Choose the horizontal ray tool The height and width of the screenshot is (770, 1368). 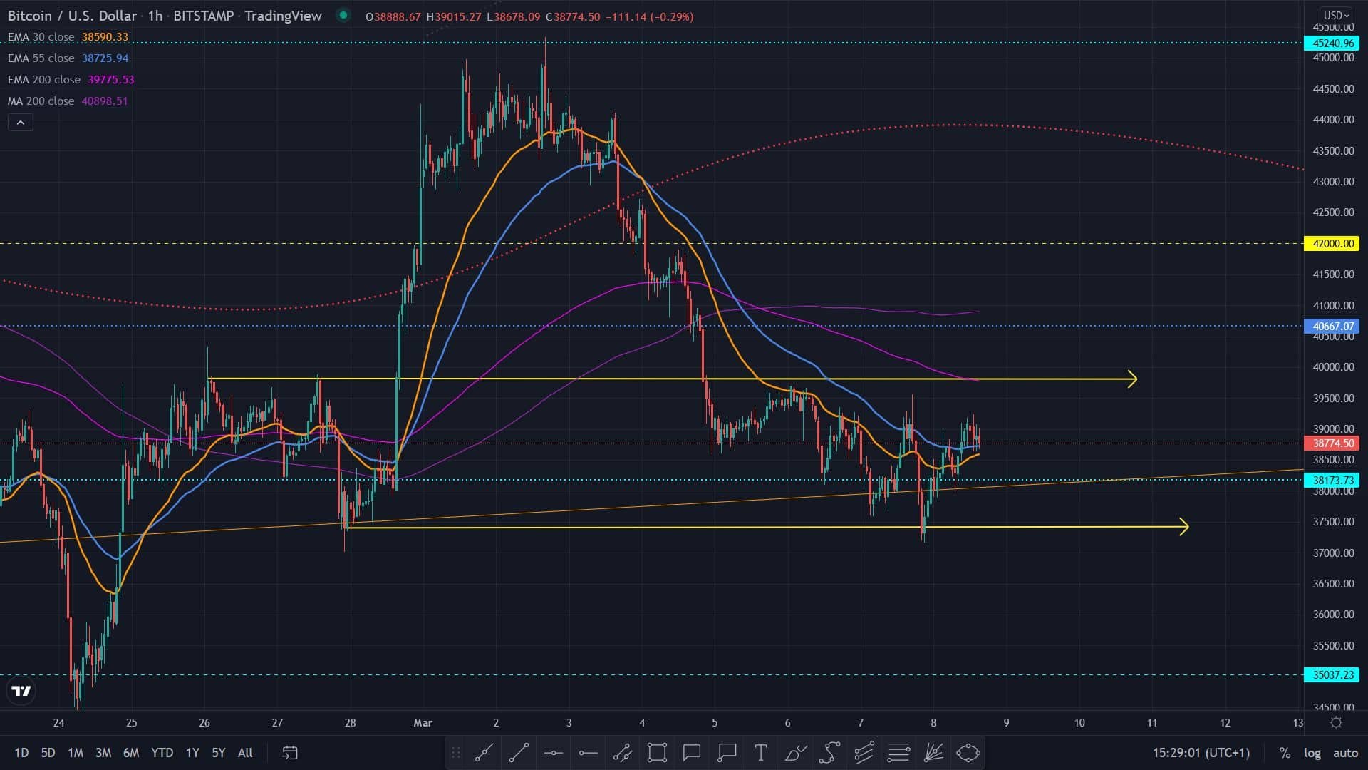point(588,752)
